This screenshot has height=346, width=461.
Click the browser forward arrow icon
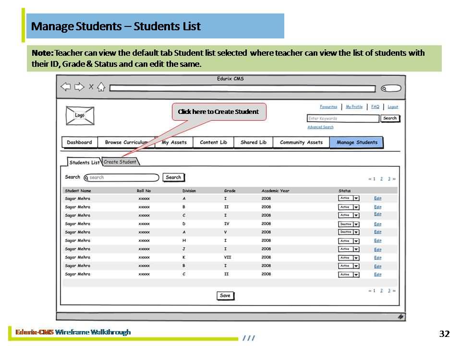[78, 87]
